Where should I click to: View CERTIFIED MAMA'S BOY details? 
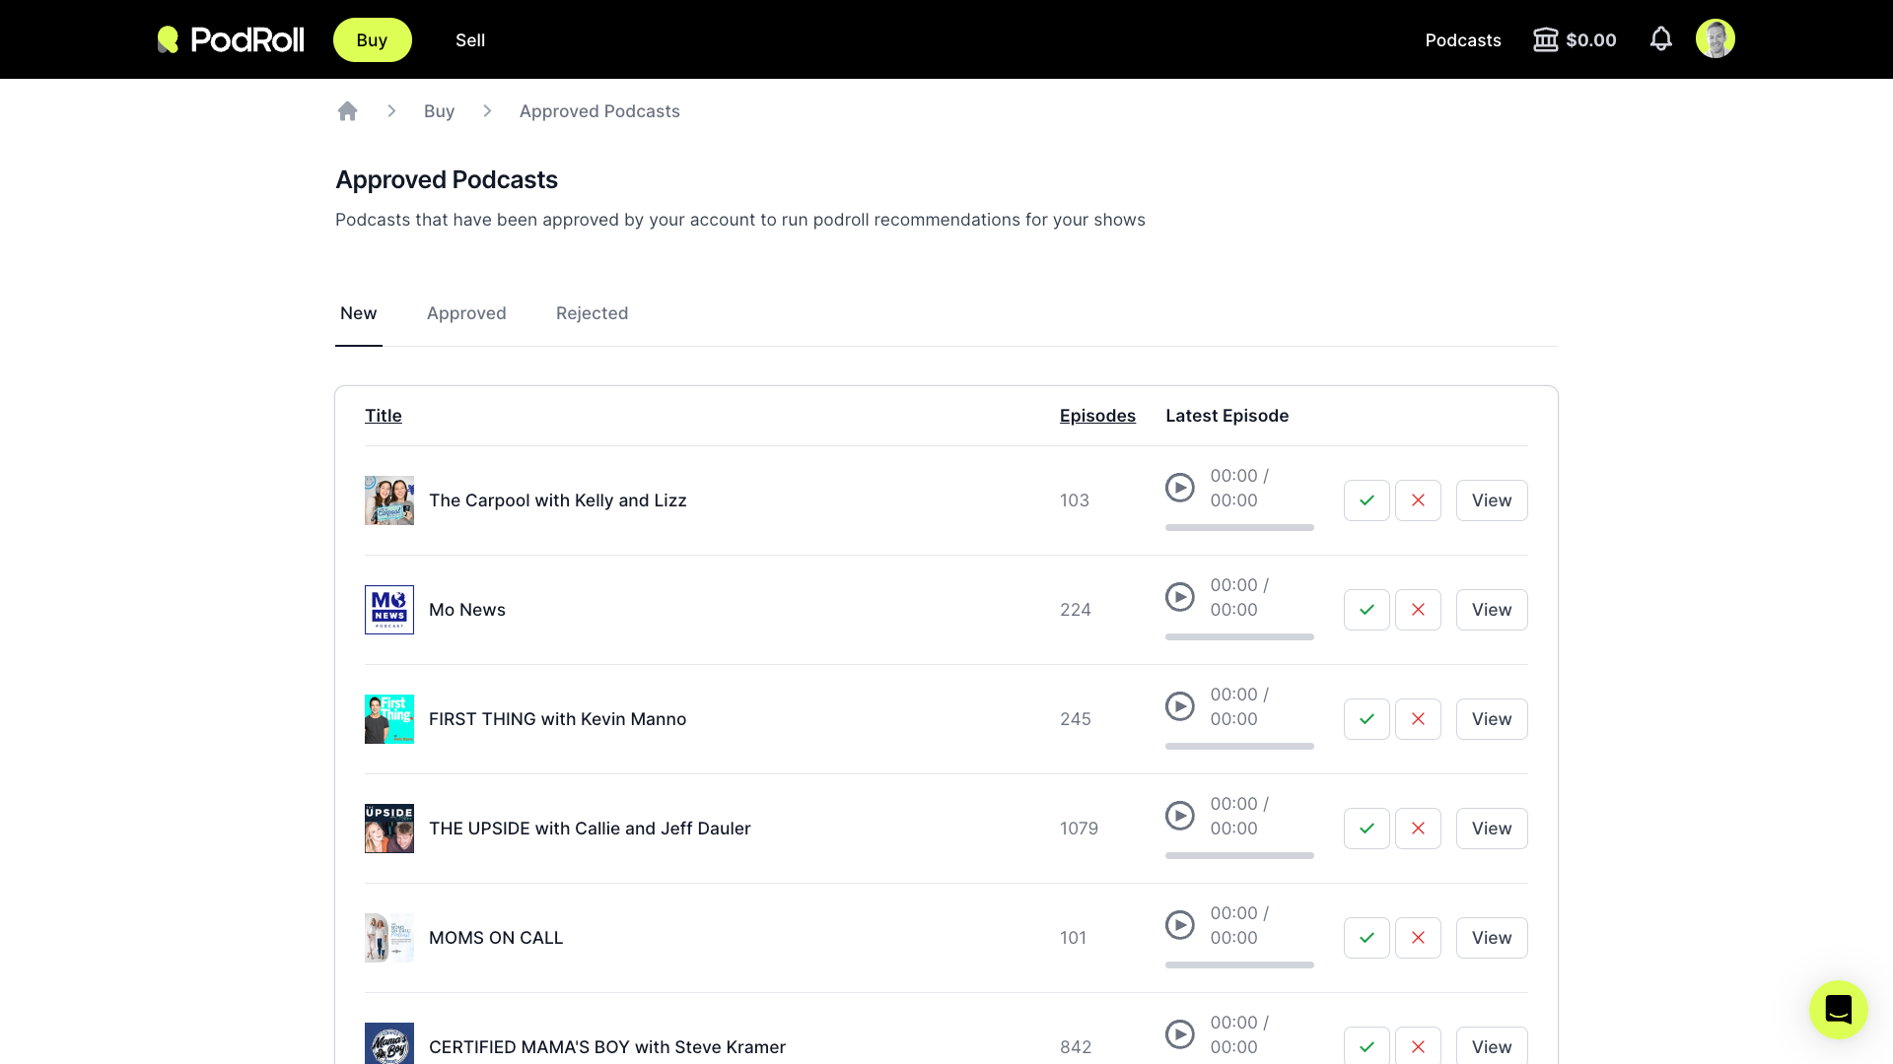[x=1492, y=1046]
